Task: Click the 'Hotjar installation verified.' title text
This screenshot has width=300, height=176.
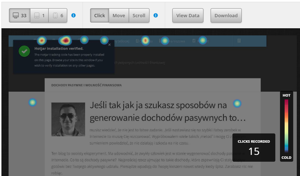Action: 59,48
